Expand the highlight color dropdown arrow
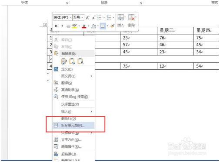Viewport: 220px width, 162px height. click(79, 26)
